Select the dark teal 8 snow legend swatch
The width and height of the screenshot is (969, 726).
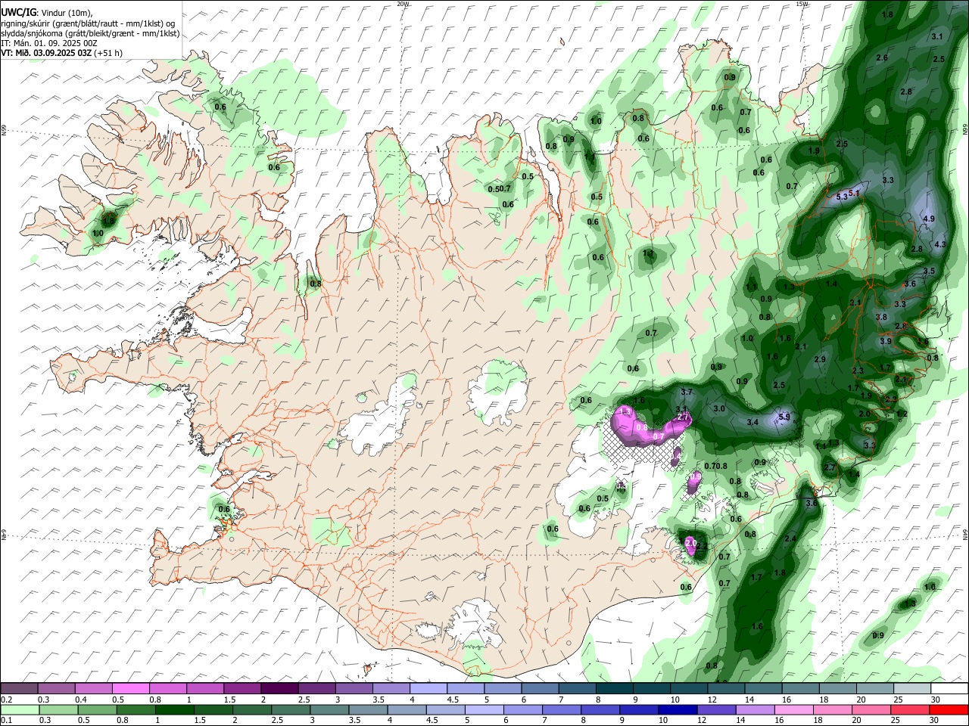614,688
